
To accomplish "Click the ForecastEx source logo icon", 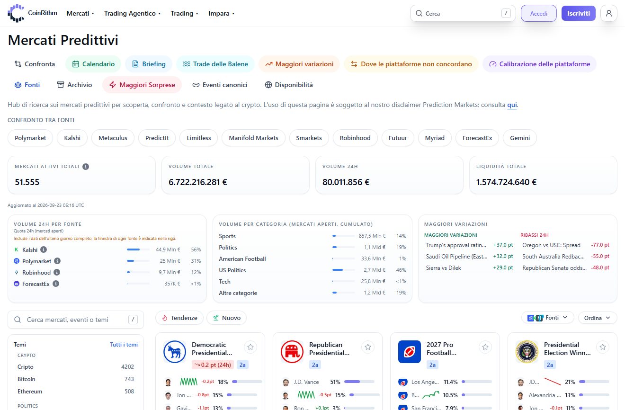I will (x=17, y=284).
